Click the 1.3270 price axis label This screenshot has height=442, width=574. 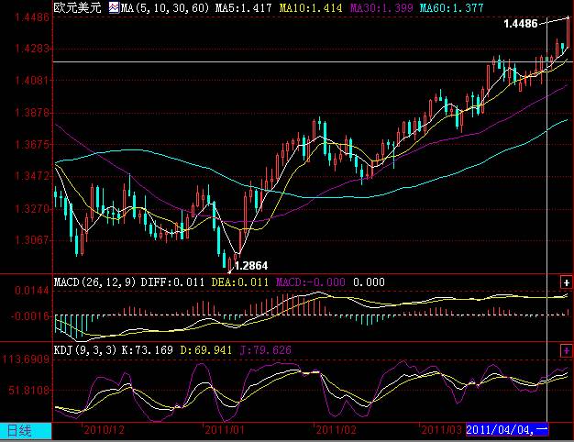[32, 208]
